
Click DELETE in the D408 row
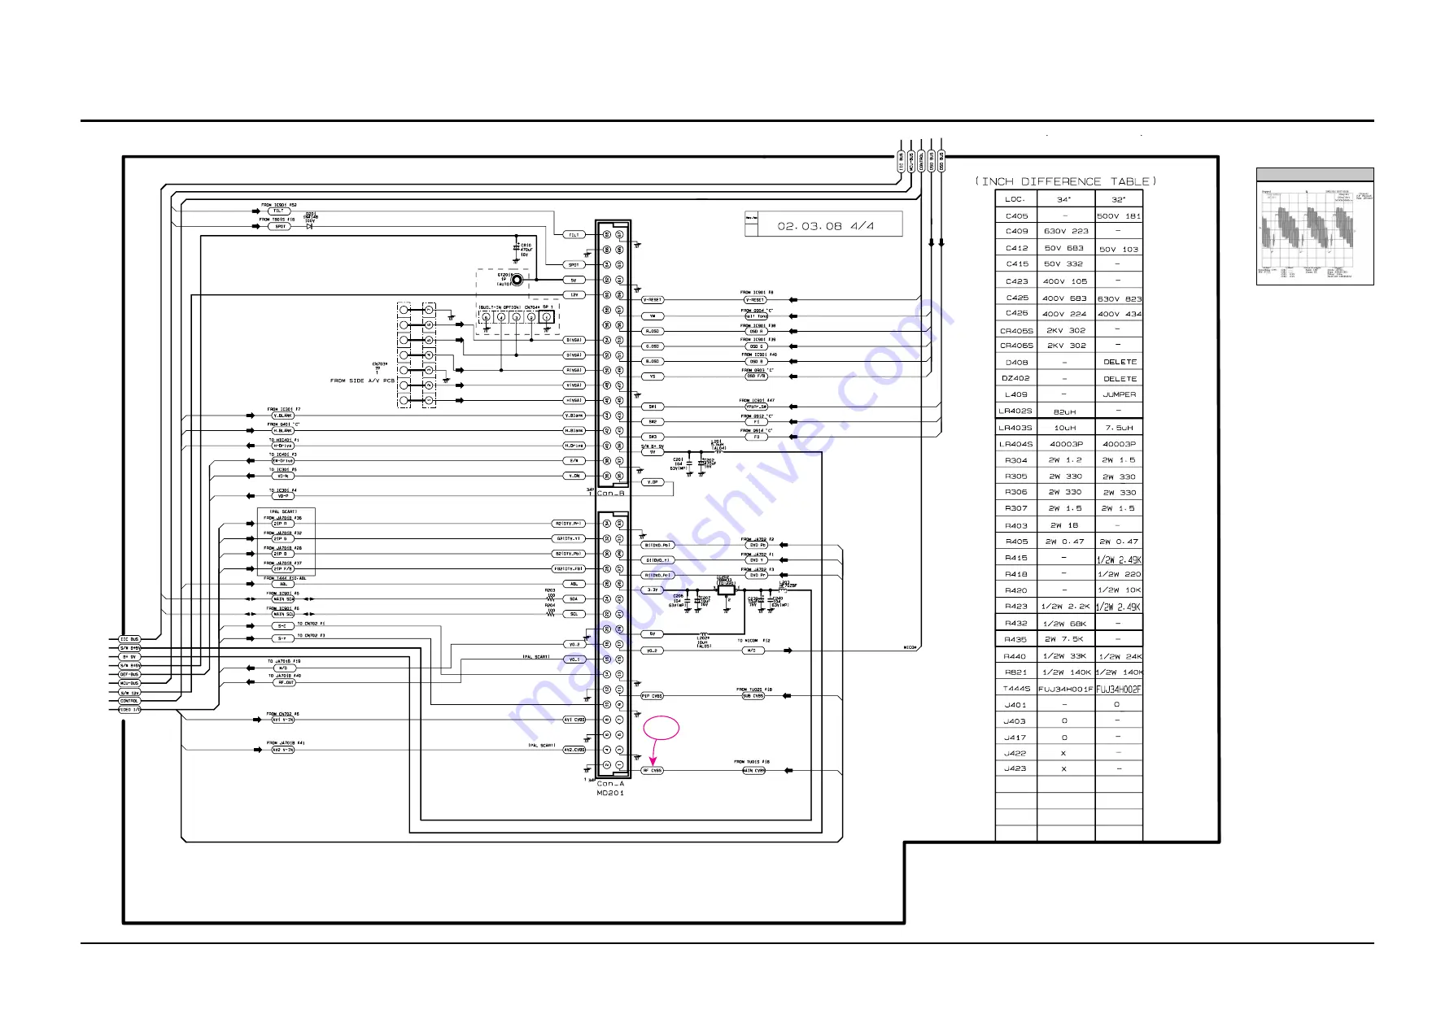pyautogui.click(x=1120, y=362)
